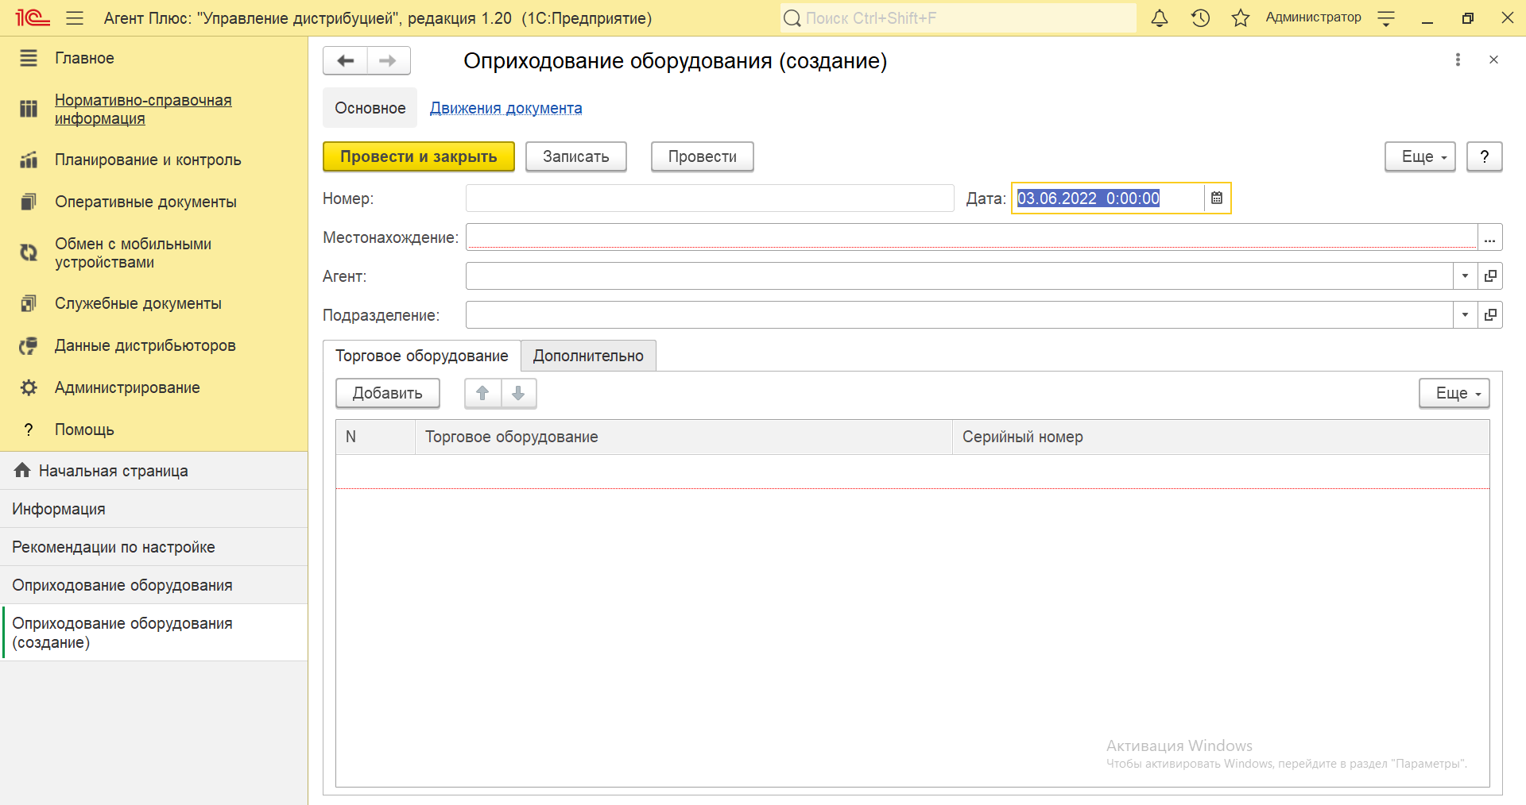Expand the Подразделение dropdown list

[x=1465, y=315]
